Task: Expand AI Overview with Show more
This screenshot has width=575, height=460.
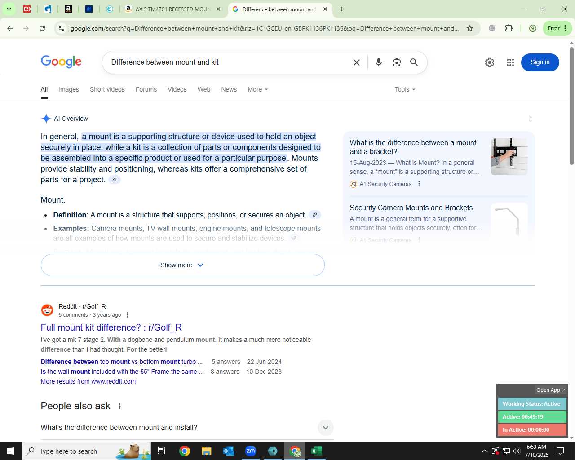Action: coord(182,265)
